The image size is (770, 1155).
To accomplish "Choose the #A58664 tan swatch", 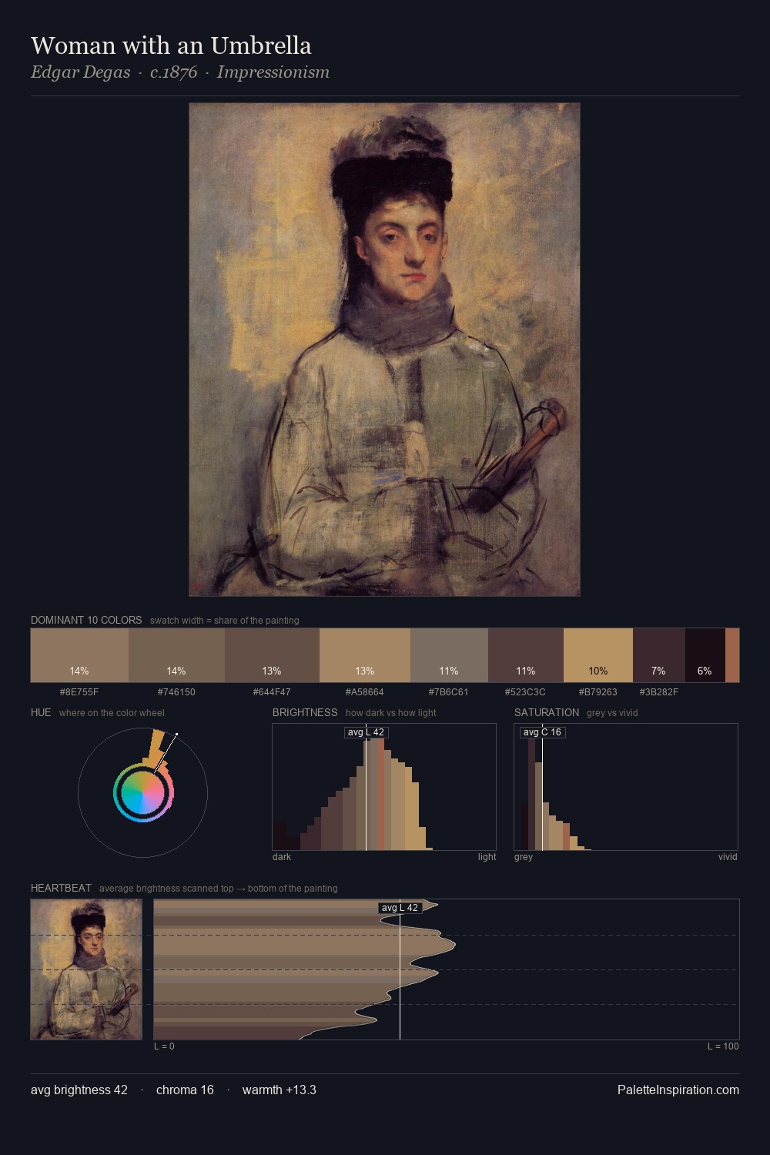I will [x=365, y=655].
